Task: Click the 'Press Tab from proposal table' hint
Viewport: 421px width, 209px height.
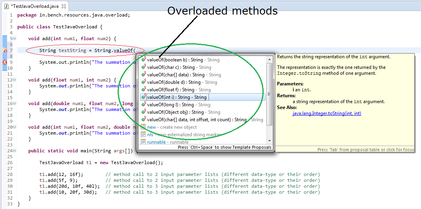Action: [x=366, y=150]
